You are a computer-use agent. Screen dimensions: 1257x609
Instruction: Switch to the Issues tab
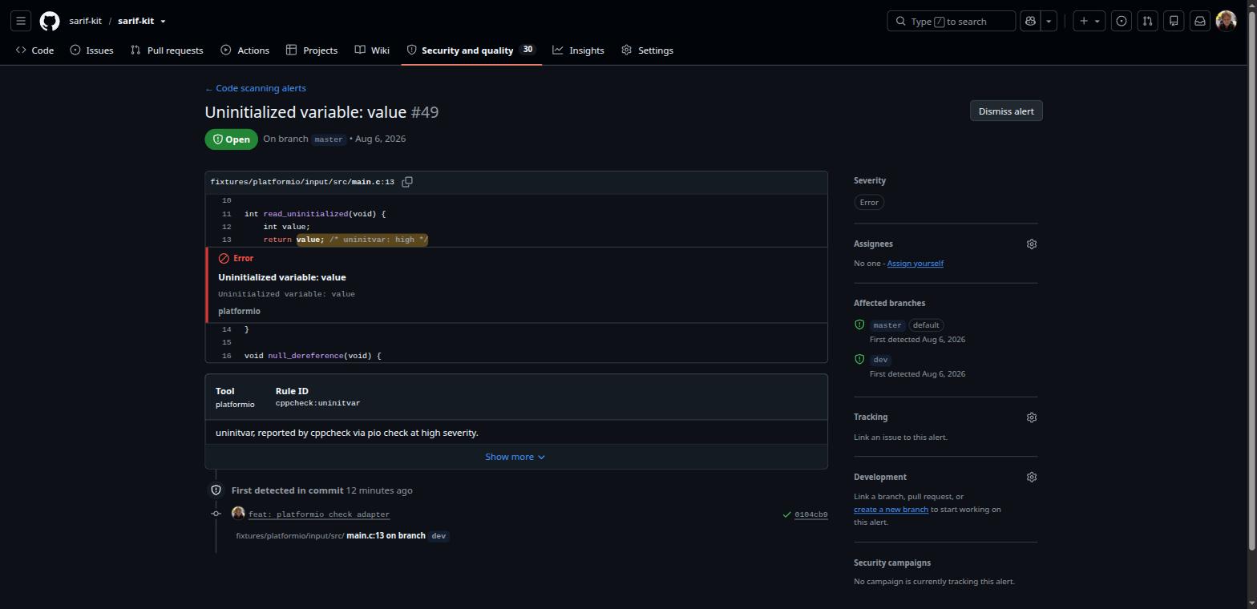pyautogui.click(x=91, y=50)
